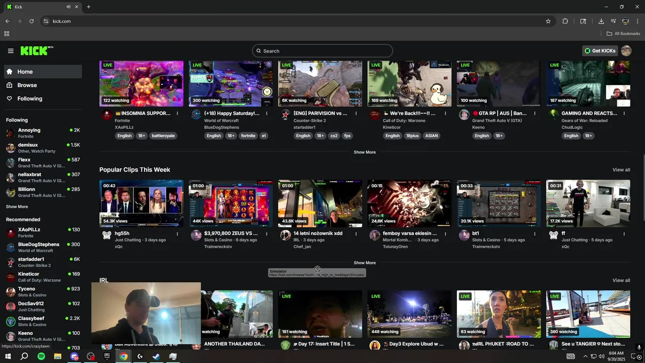The image size is (645, 363).
Task: View all Popular Clips This Week
Action: pyautogui.click(x=621, y=170)
